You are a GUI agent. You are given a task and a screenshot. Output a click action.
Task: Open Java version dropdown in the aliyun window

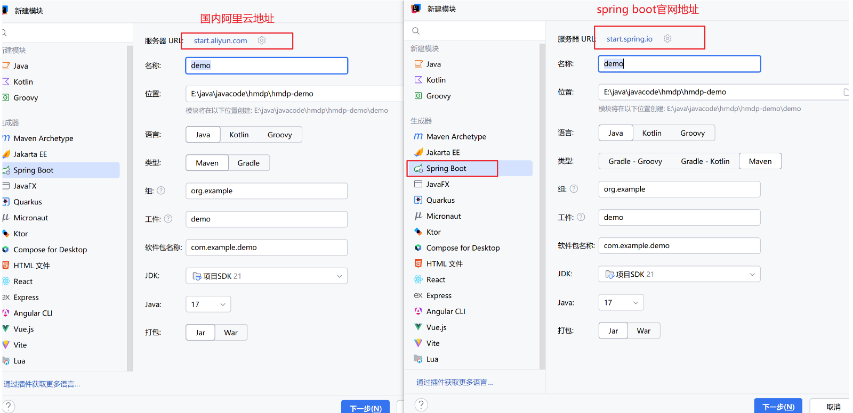[208, 304]
